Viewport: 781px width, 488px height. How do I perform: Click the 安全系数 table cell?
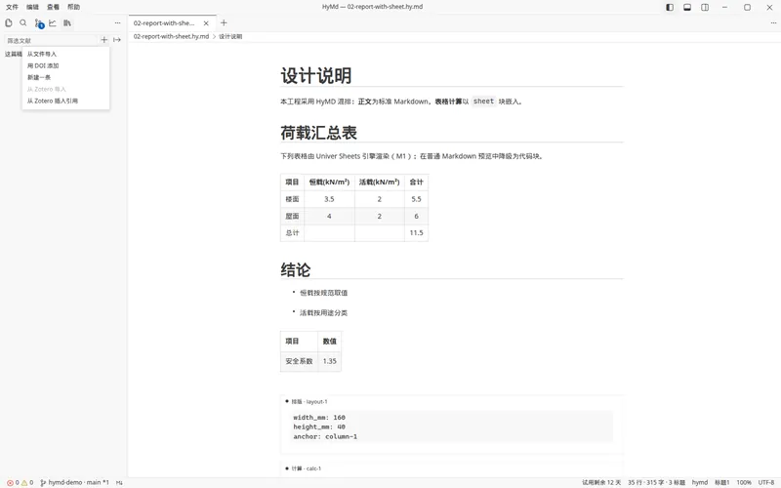299,361
